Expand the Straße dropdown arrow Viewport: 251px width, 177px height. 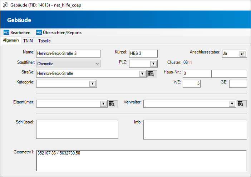(x=142, y=74)
